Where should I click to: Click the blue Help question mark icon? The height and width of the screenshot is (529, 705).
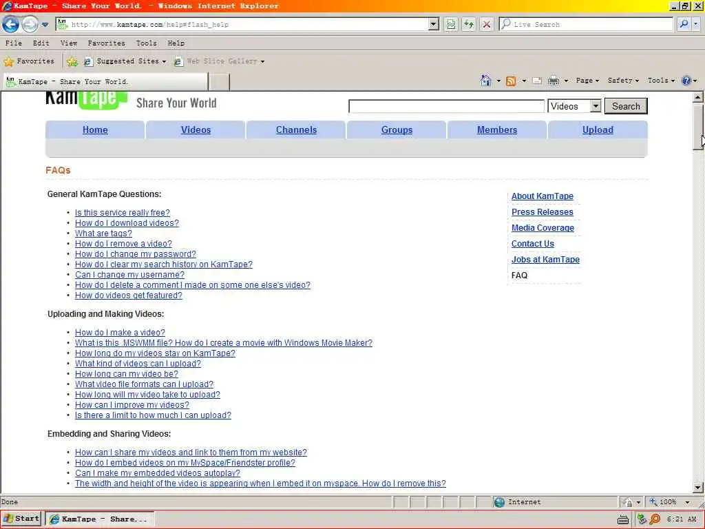(x=686, y=81)
